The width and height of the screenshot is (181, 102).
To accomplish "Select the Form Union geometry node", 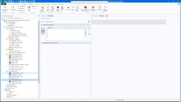I will click(16, 48).
